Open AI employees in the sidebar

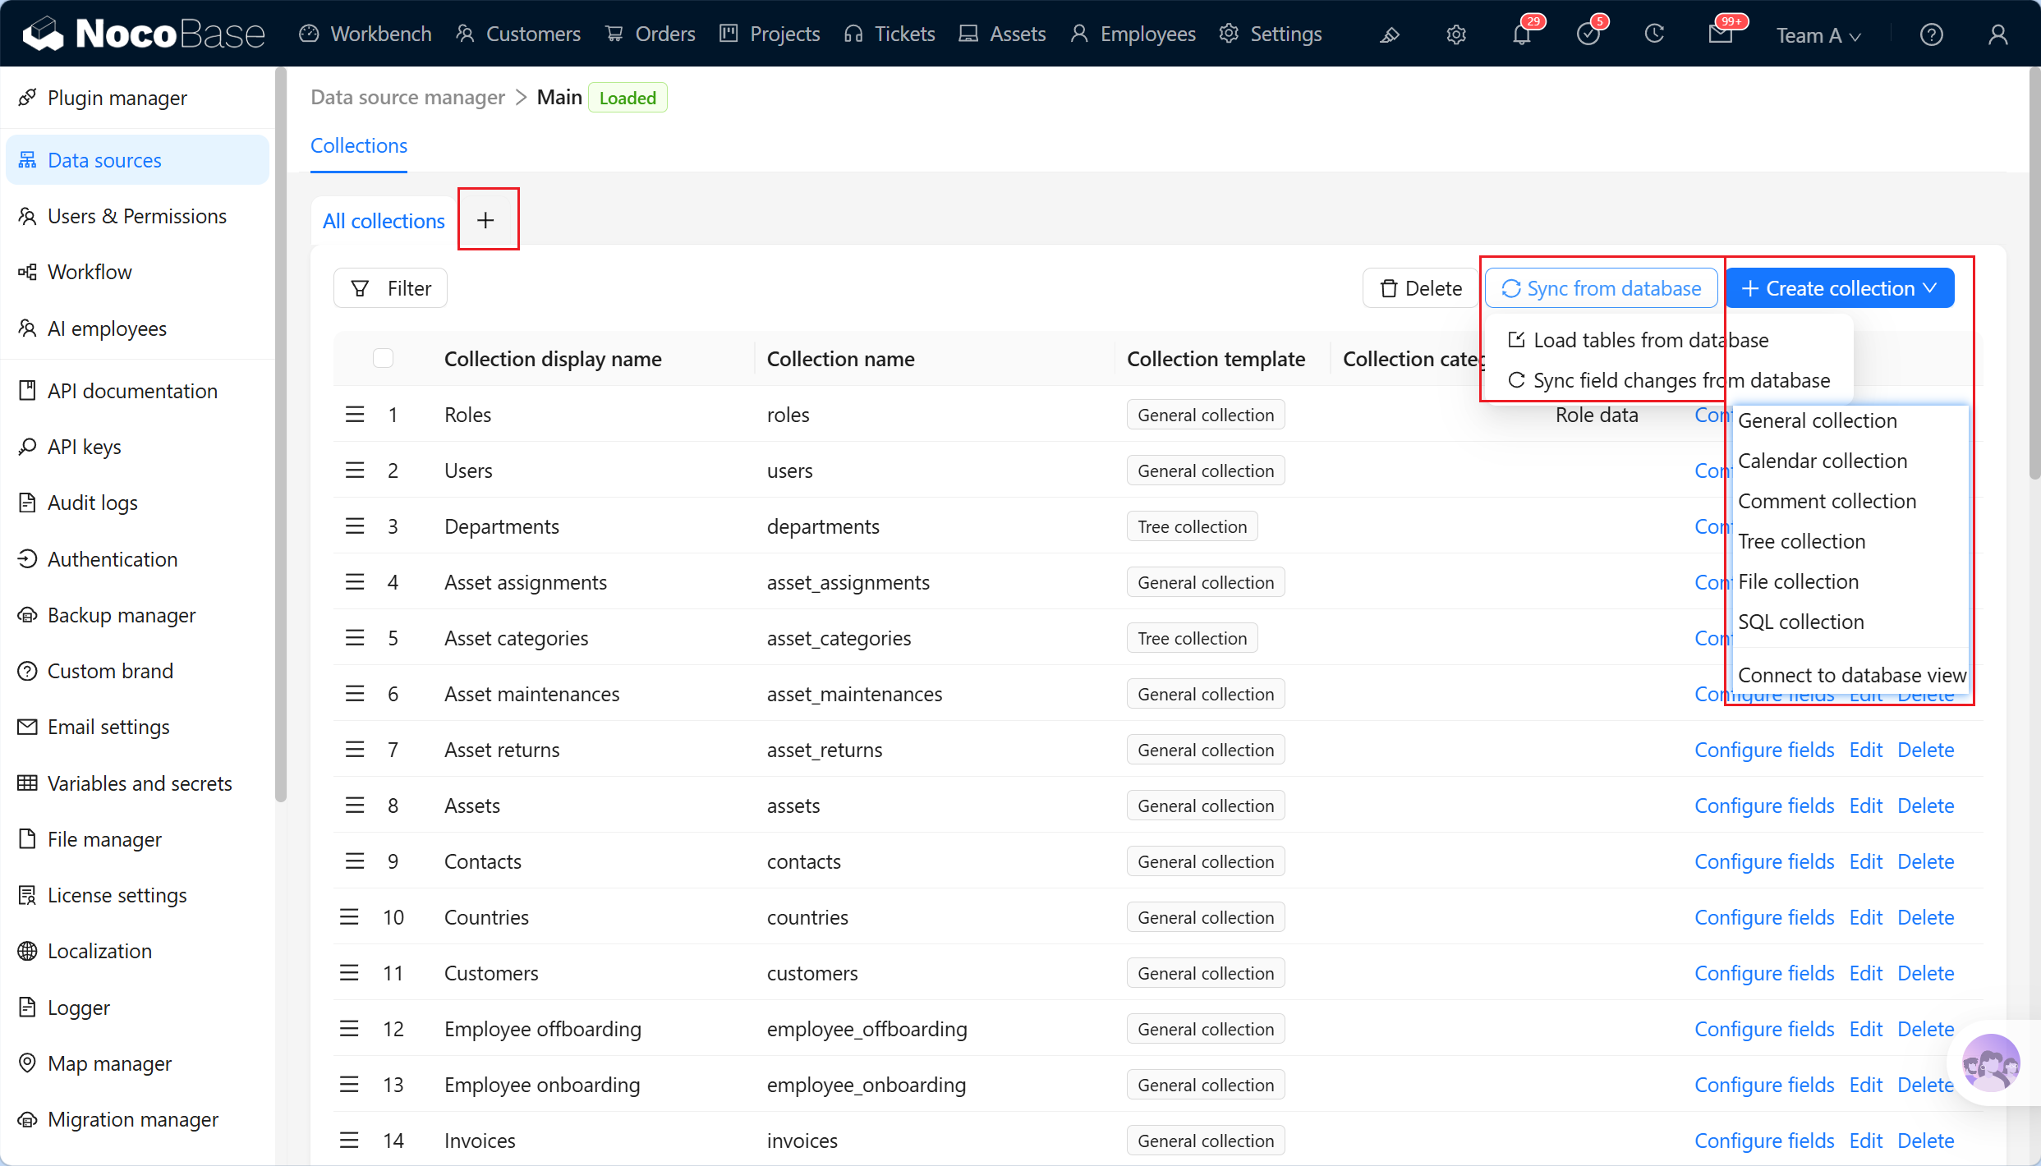pyautogui.click(x=137, y=328)
